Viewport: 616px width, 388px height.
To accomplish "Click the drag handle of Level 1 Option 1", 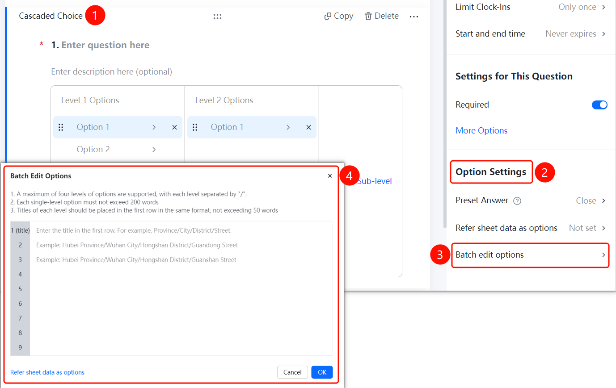I will tap(61, 127).
